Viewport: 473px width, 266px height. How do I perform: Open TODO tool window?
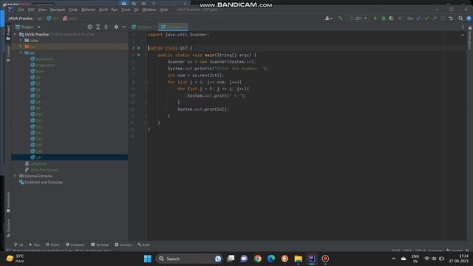click(x=52, y=245)
